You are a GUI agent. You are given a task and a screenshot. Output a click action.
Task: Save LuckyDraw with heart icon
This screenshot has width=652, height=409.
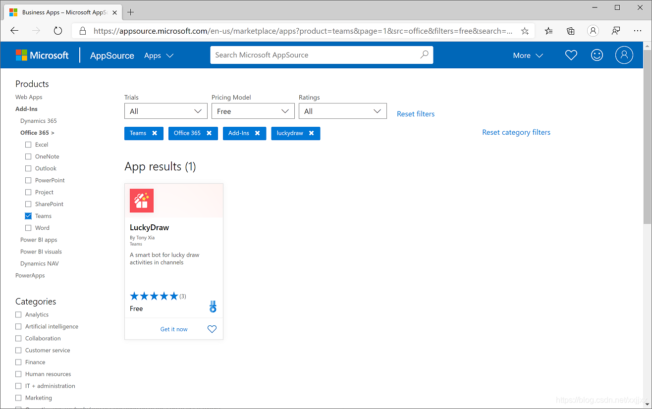pos(212,329)
